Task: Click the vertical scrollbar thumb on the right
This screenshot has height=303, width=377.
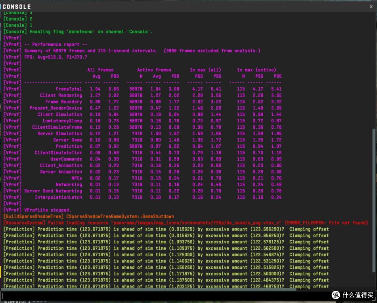Action: (374, 200)
